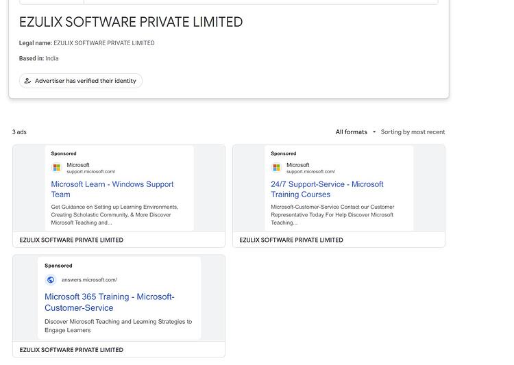The width and height of the screenshot is (514, 365).
Task: Open 'Microsoft 365 Training - Microsoft-Customer-Service' headline
Action: coord(110,302)
